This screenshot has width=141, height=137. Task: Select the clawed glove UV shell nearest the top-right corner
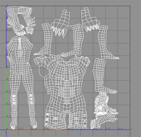[x=90, y=20]
